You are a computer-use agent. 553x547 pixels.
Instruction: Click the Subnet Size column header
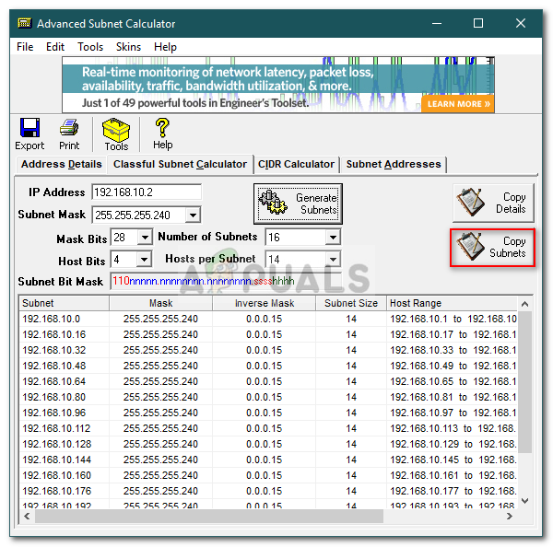[351, 303]
